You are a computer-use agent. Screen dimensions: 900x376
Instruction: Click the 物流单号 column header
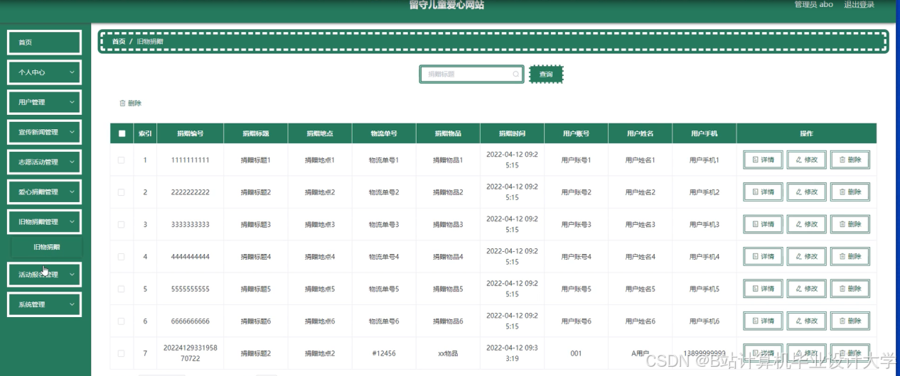click(x=384, y=133)
